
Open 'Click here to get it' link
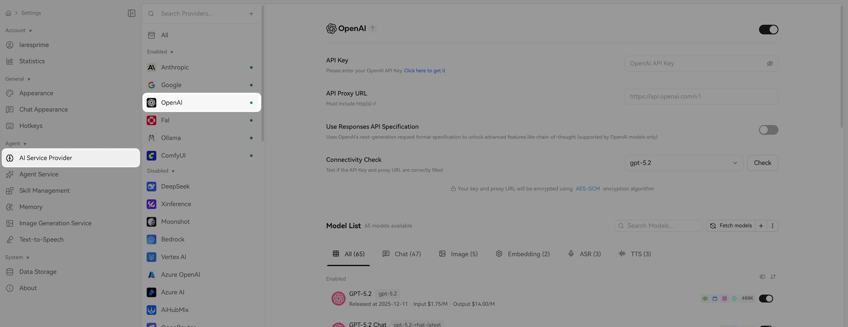(424, 71)
